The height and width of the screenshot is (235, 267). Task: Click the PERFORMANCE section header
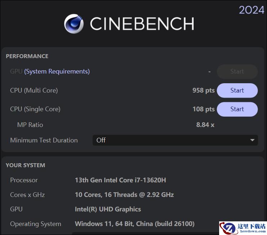[x=27, y=56]
